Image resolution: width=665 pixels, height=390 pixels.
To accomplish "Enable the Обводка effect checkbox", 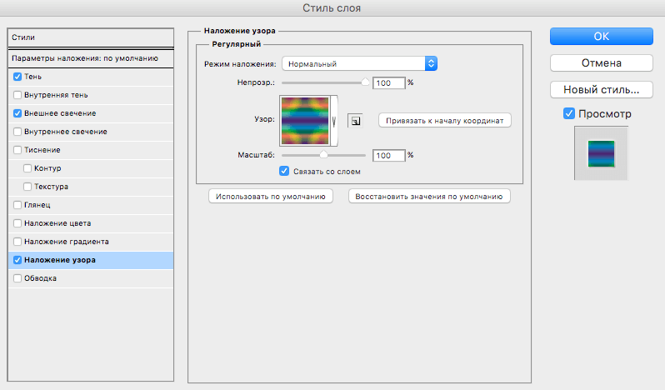I will pyautogui.click(x=18, y=278).
